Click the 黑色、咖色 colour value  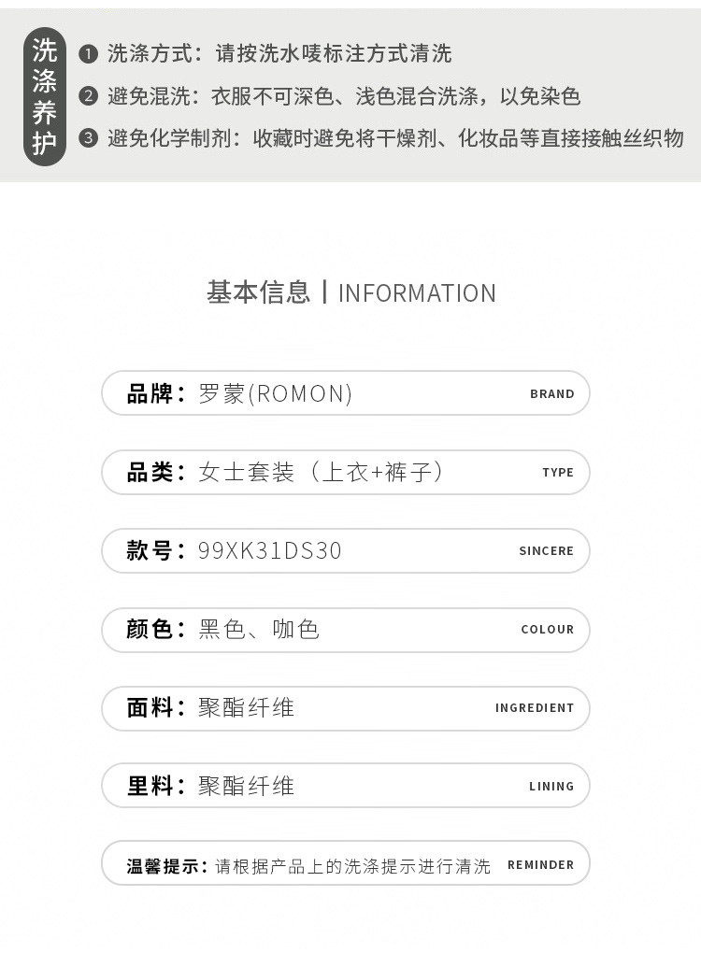[x=259, y=629]
